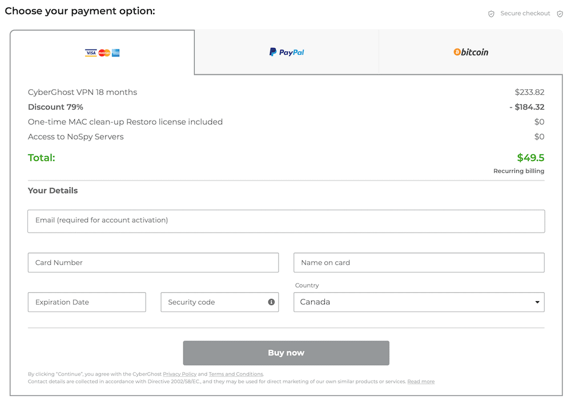Screen dimensions: 571x403
Task: Open the Privacy Policy link
Action: (180, 374)
